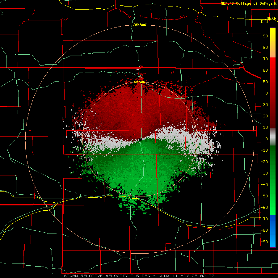Click the -80 value on the velocity scale
Screen dimensions: 278x278
(264, 230)
